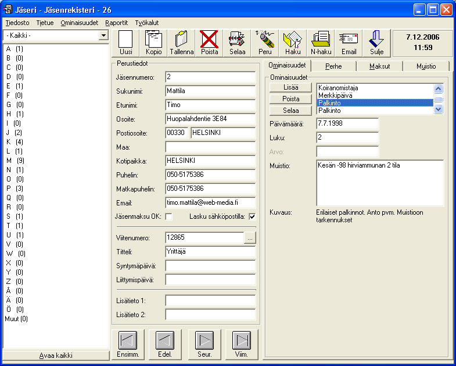Select letter K (4) in index
The height and width of the screenshot is (366, 456).
click(x=15, y=142)
